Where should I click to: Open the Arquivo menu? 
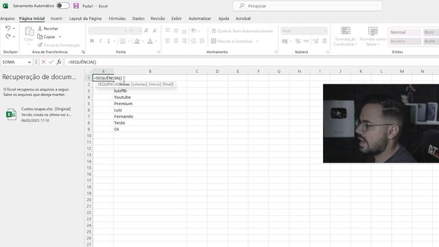coord(8,19)
